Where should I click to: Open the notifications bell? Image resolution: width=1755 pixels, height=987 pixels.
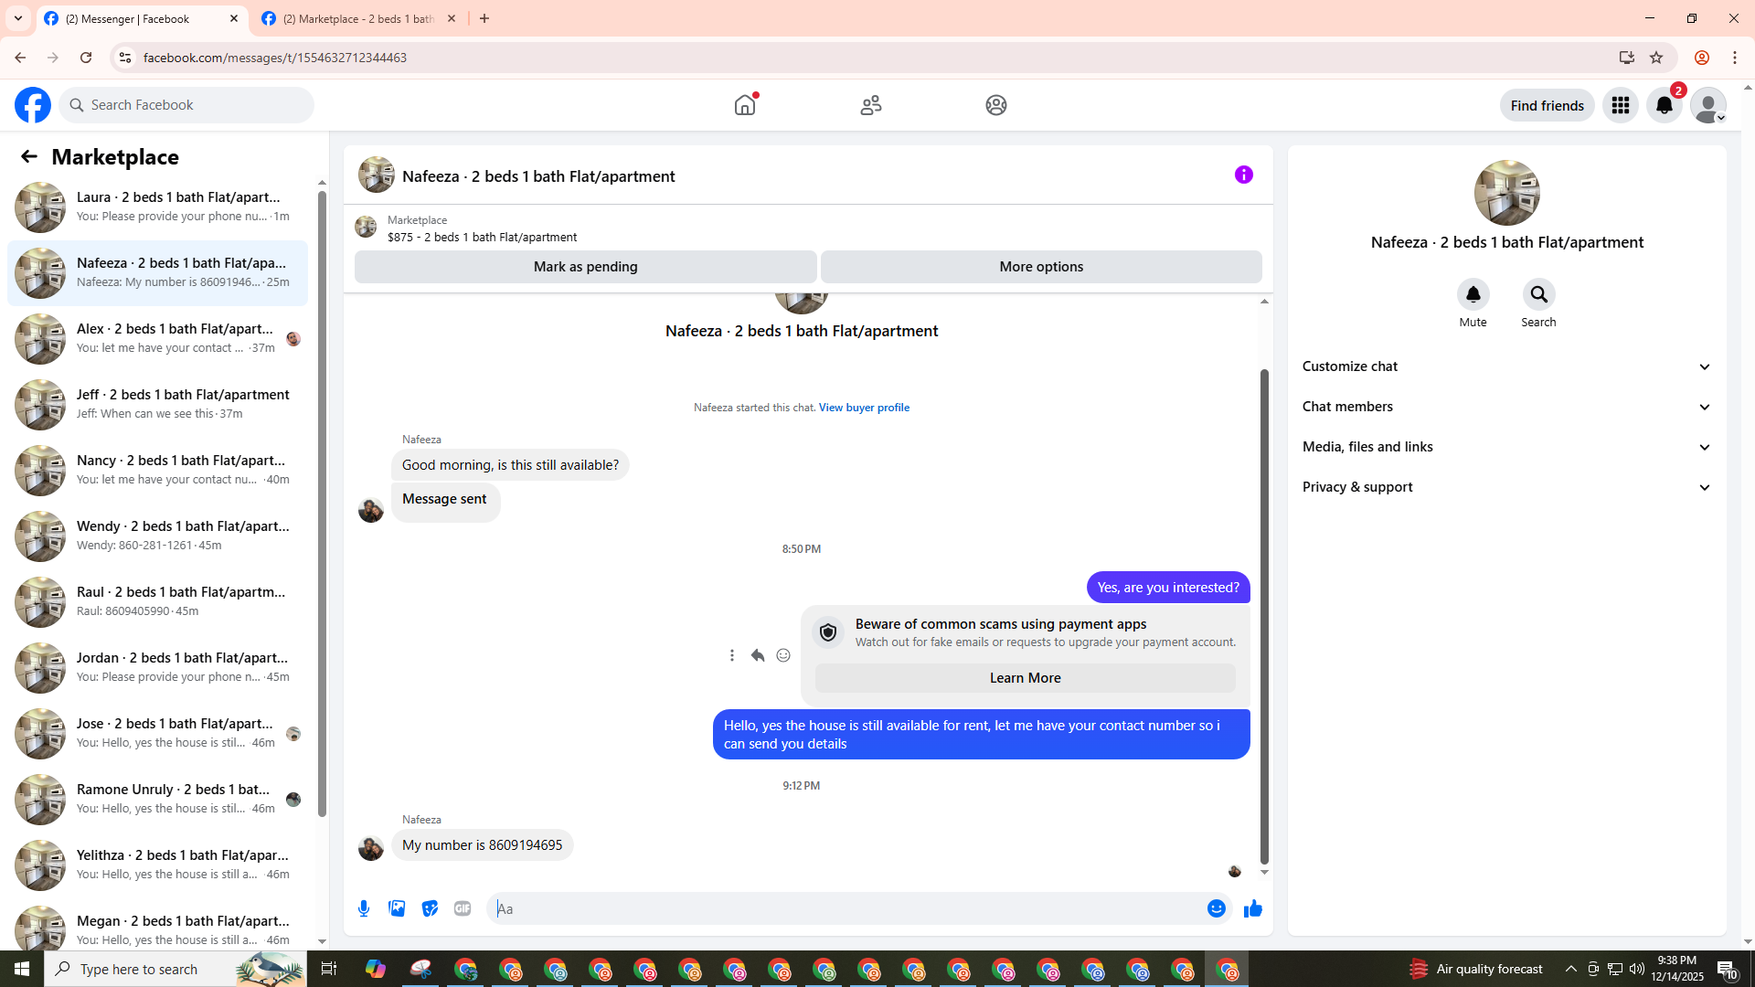click(1664, 105)
